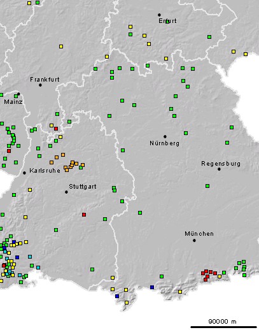This screenshot has height=330, width=259.
Task: Select the Mainz city label
Action: point(13,102)
